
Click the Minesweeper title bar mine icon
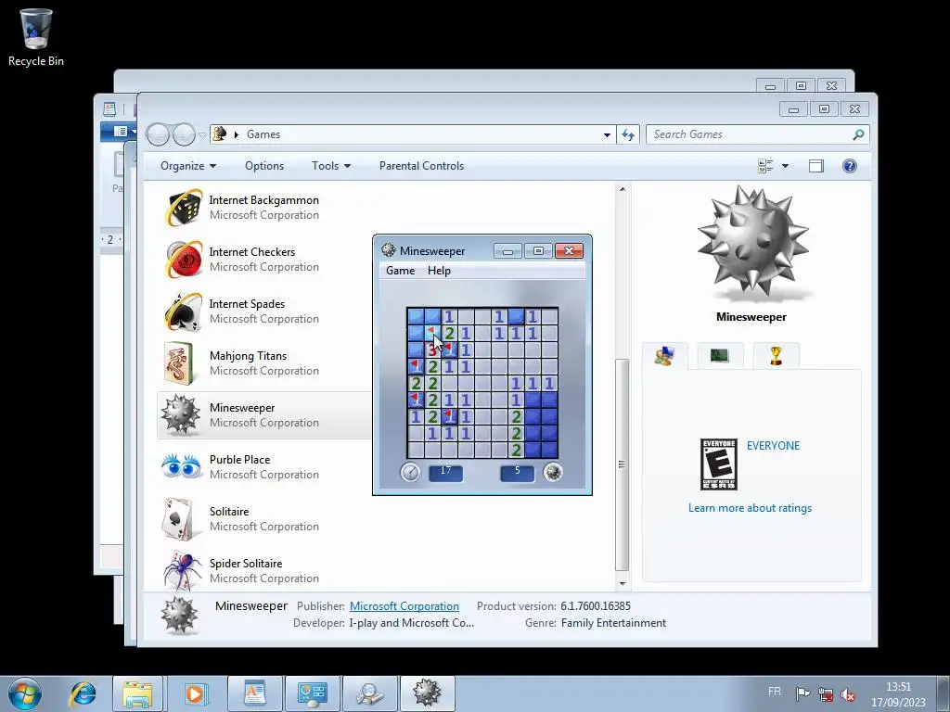[389, 250]
